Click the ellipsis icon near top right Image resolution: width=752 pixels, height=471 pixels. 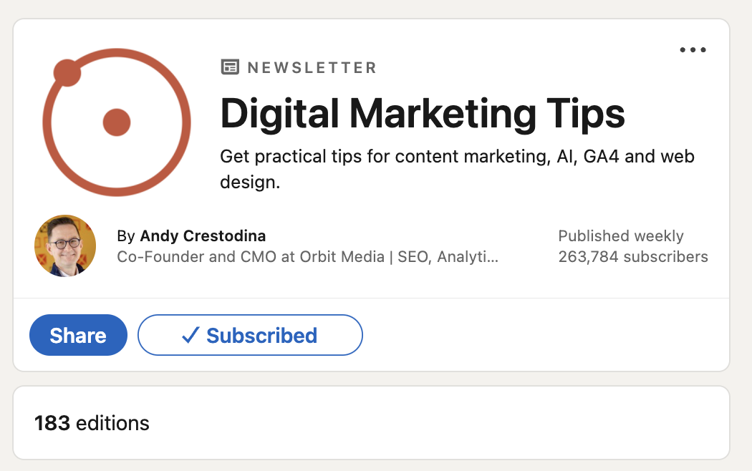tap(693, 49)
